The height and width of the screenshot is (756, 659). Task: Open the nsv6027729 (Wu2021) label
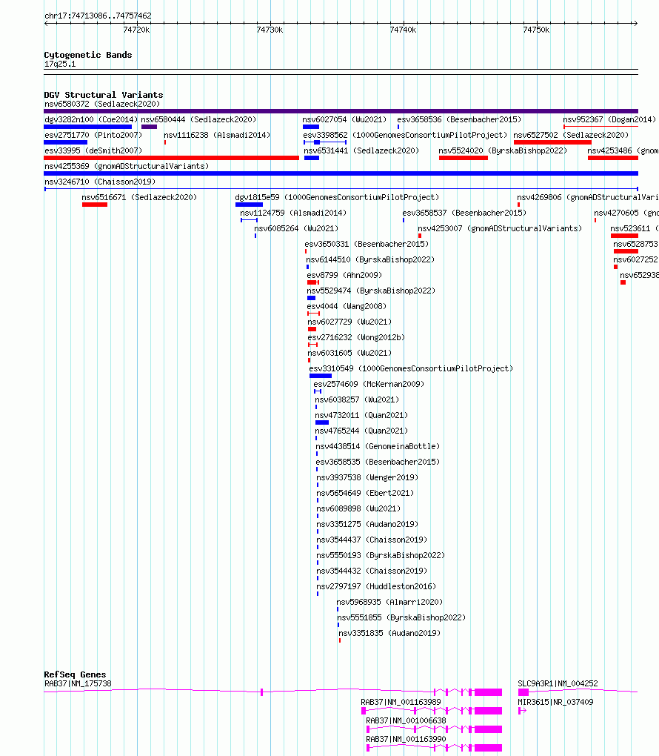click(x=349, y=322)
